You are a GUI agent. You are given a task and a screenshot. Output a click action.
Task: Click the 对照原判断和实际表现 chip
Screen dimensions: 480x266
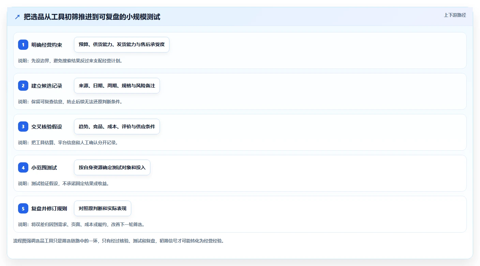(x=103, y=208)
